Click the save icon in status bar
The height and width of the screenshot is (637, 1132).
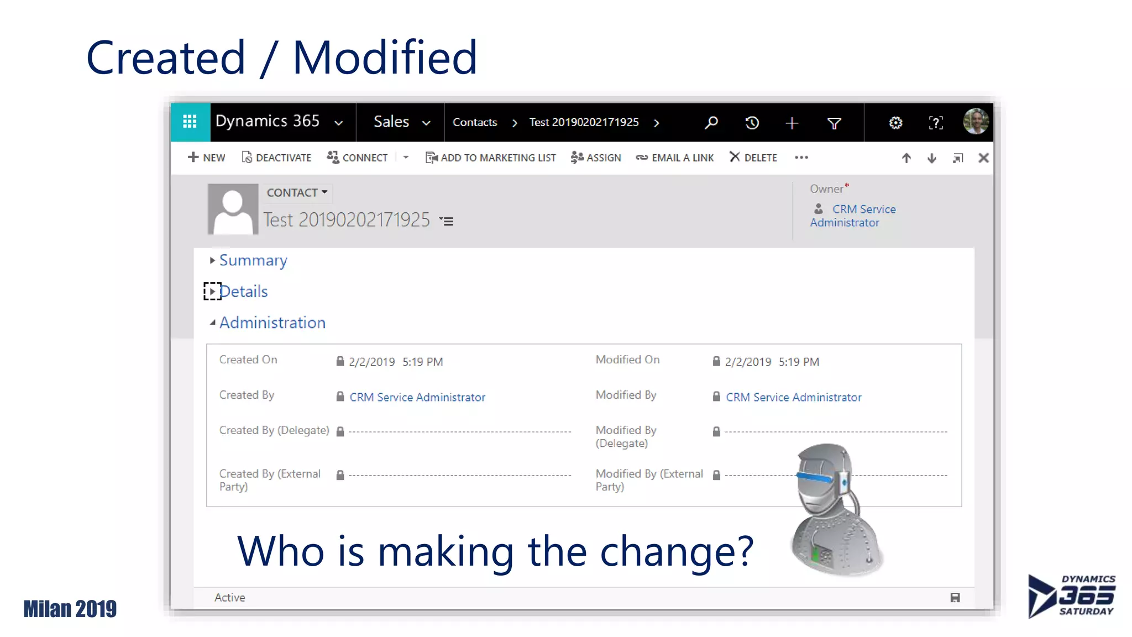[x=955, y=598]
